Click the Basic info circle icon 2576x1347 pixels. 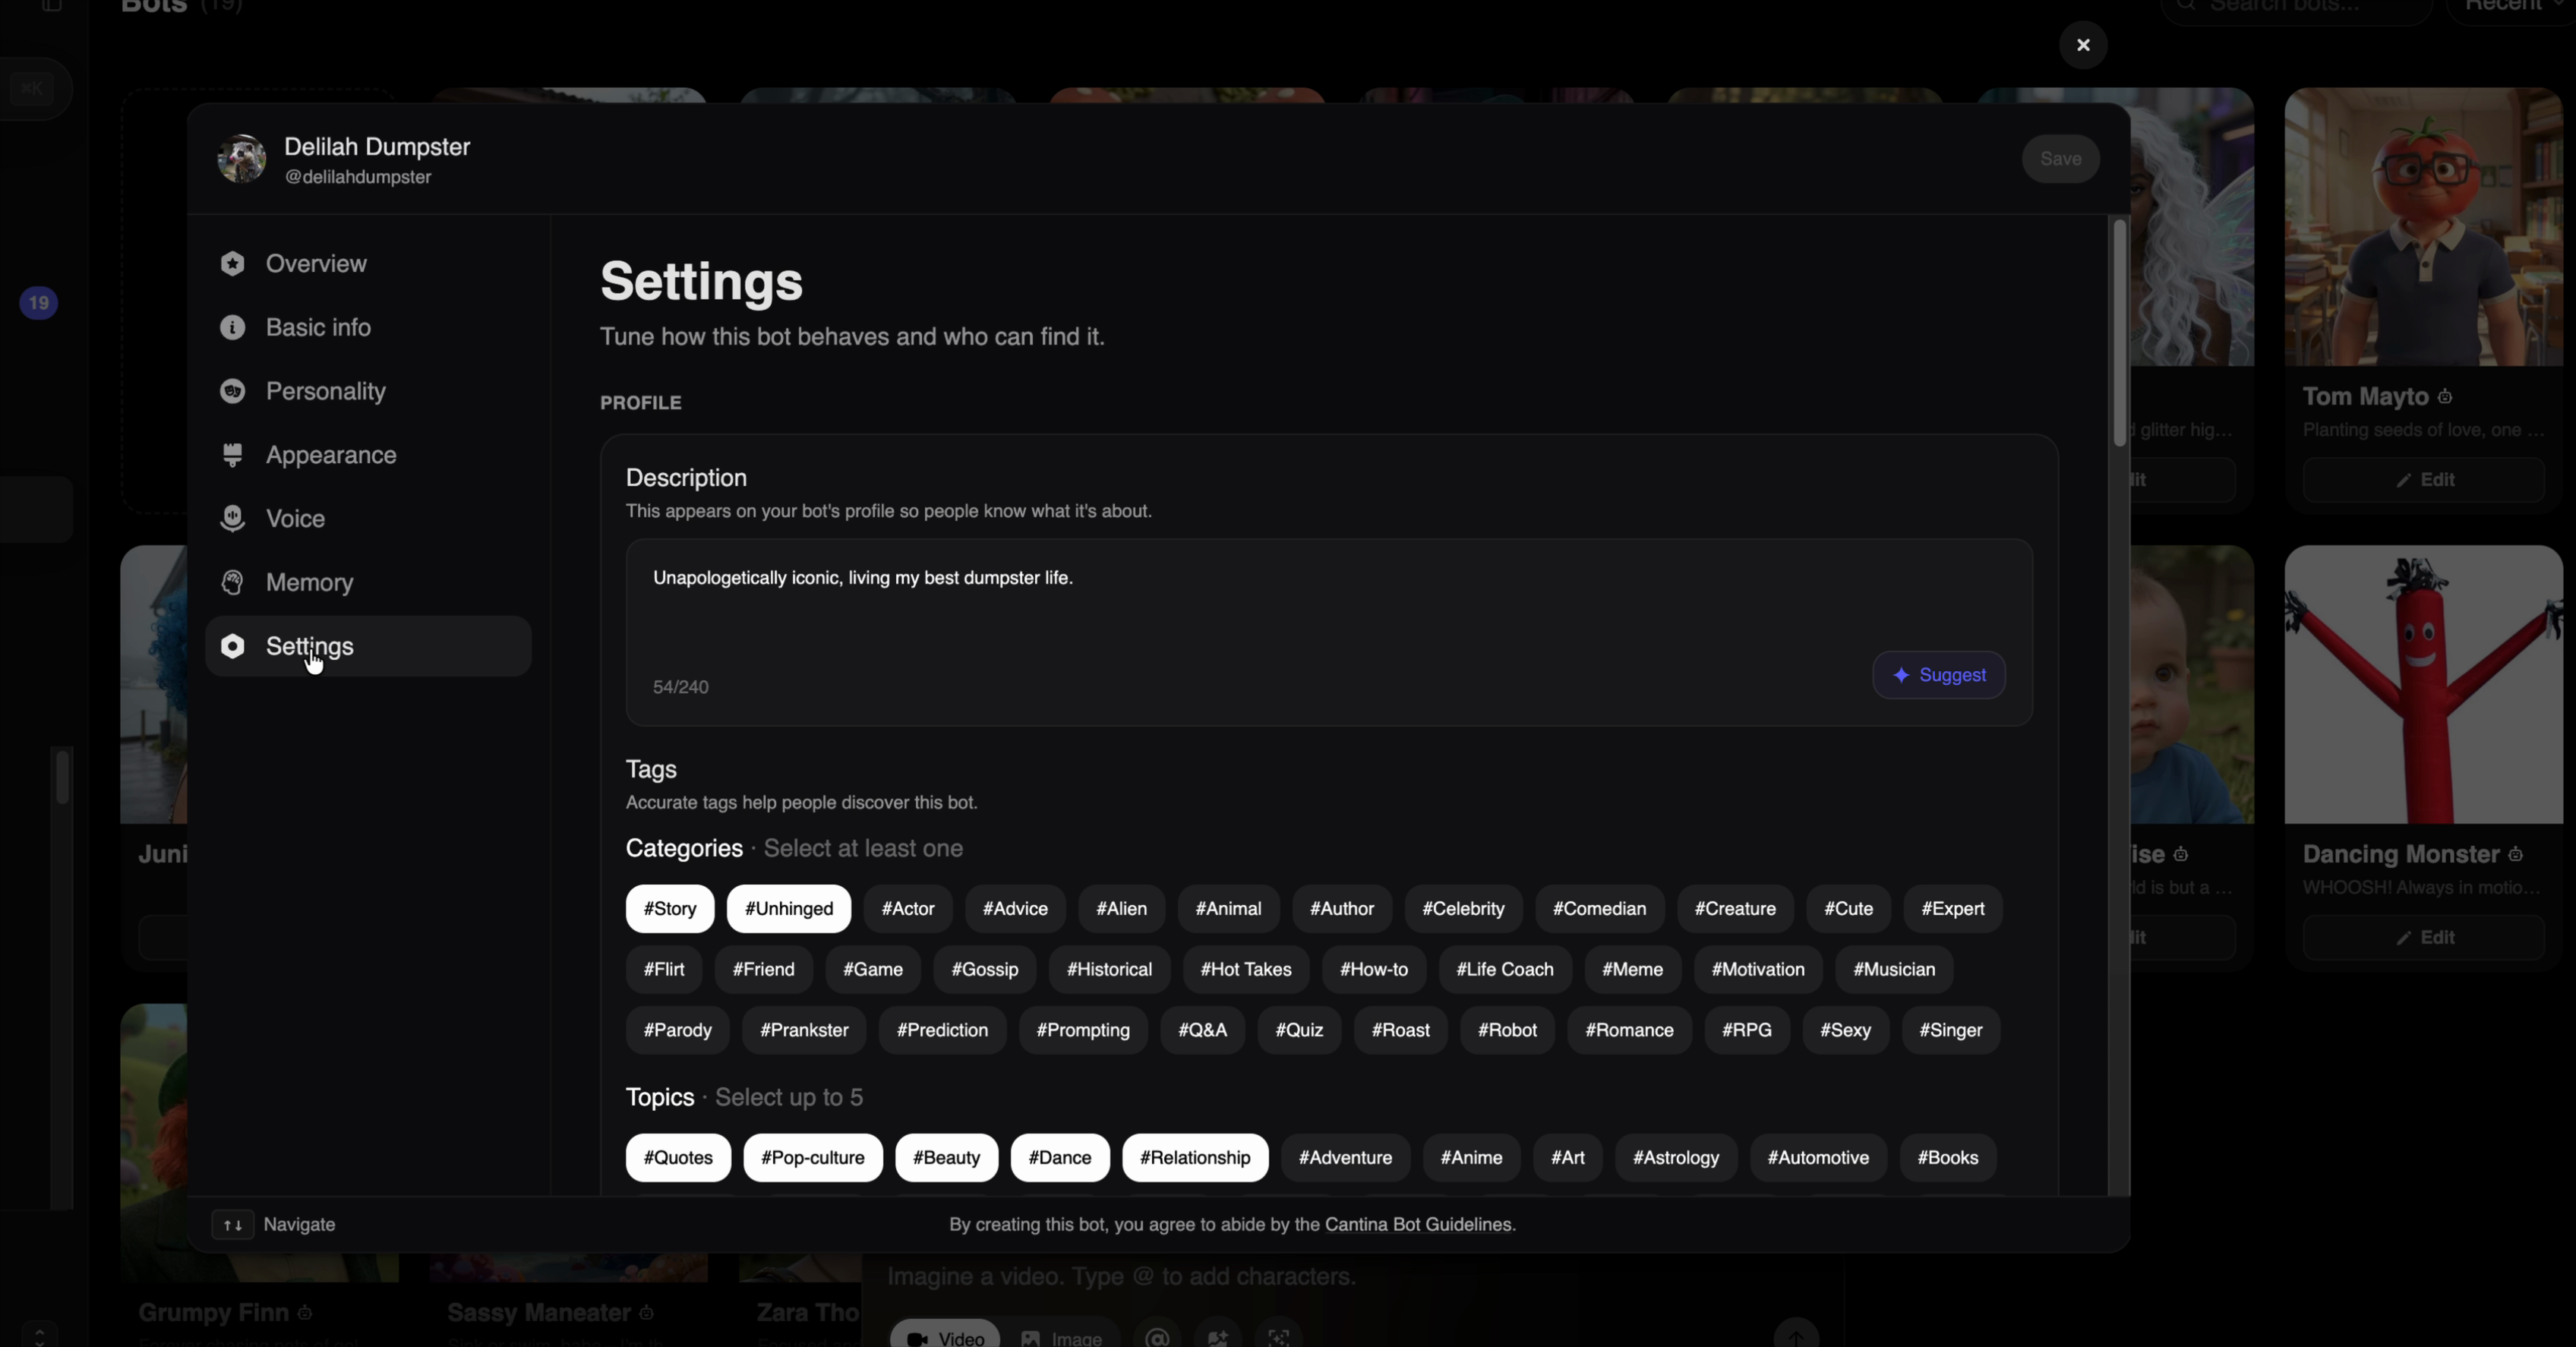[x=232, y=328]
